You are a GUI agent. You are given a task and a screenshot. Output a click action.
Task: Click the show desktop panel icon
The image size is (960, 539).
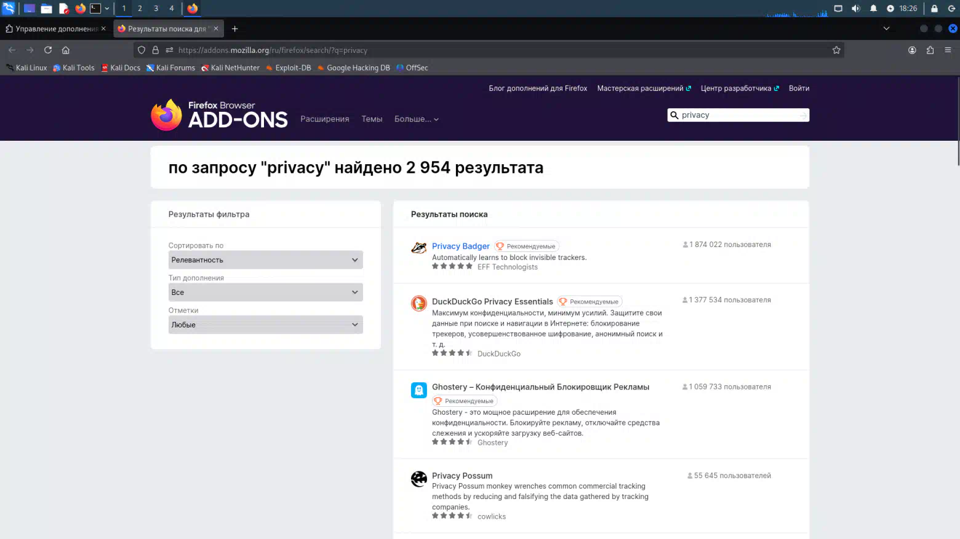click(x=29, y=9)
